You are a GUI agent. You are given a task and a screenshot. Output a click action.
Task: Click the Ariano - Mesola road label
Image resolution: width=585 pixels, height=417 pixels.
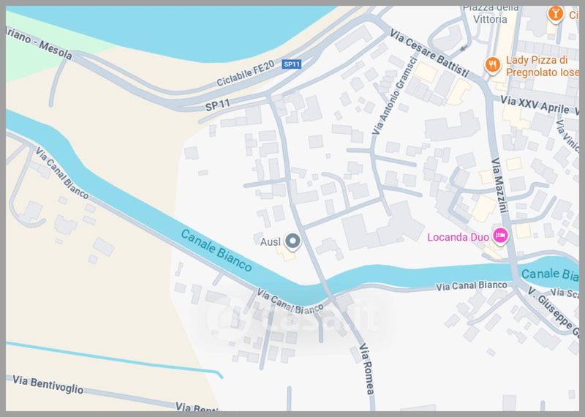point(39,44)
